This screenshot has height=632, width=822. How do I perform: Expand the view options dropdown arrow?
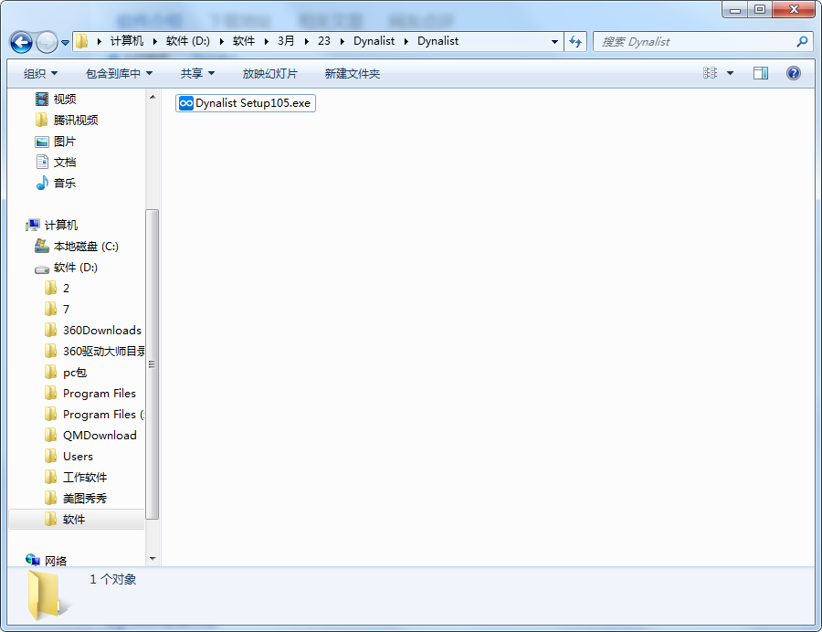click(730, 73)
